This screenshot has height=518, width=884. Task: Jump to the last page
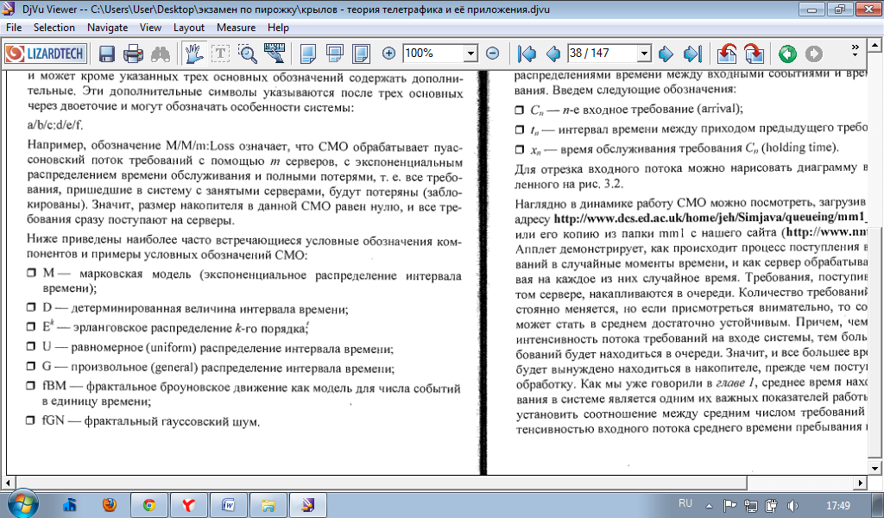pos(692,54)
